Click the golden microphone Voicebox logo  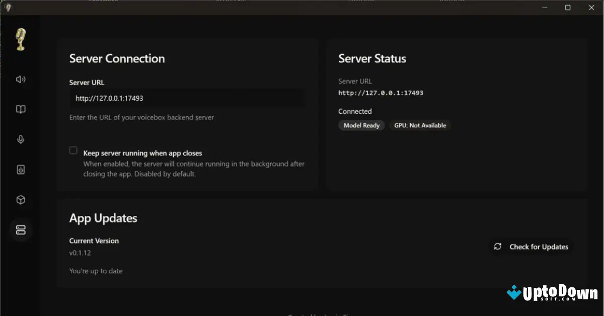click(x=21, y=40)
